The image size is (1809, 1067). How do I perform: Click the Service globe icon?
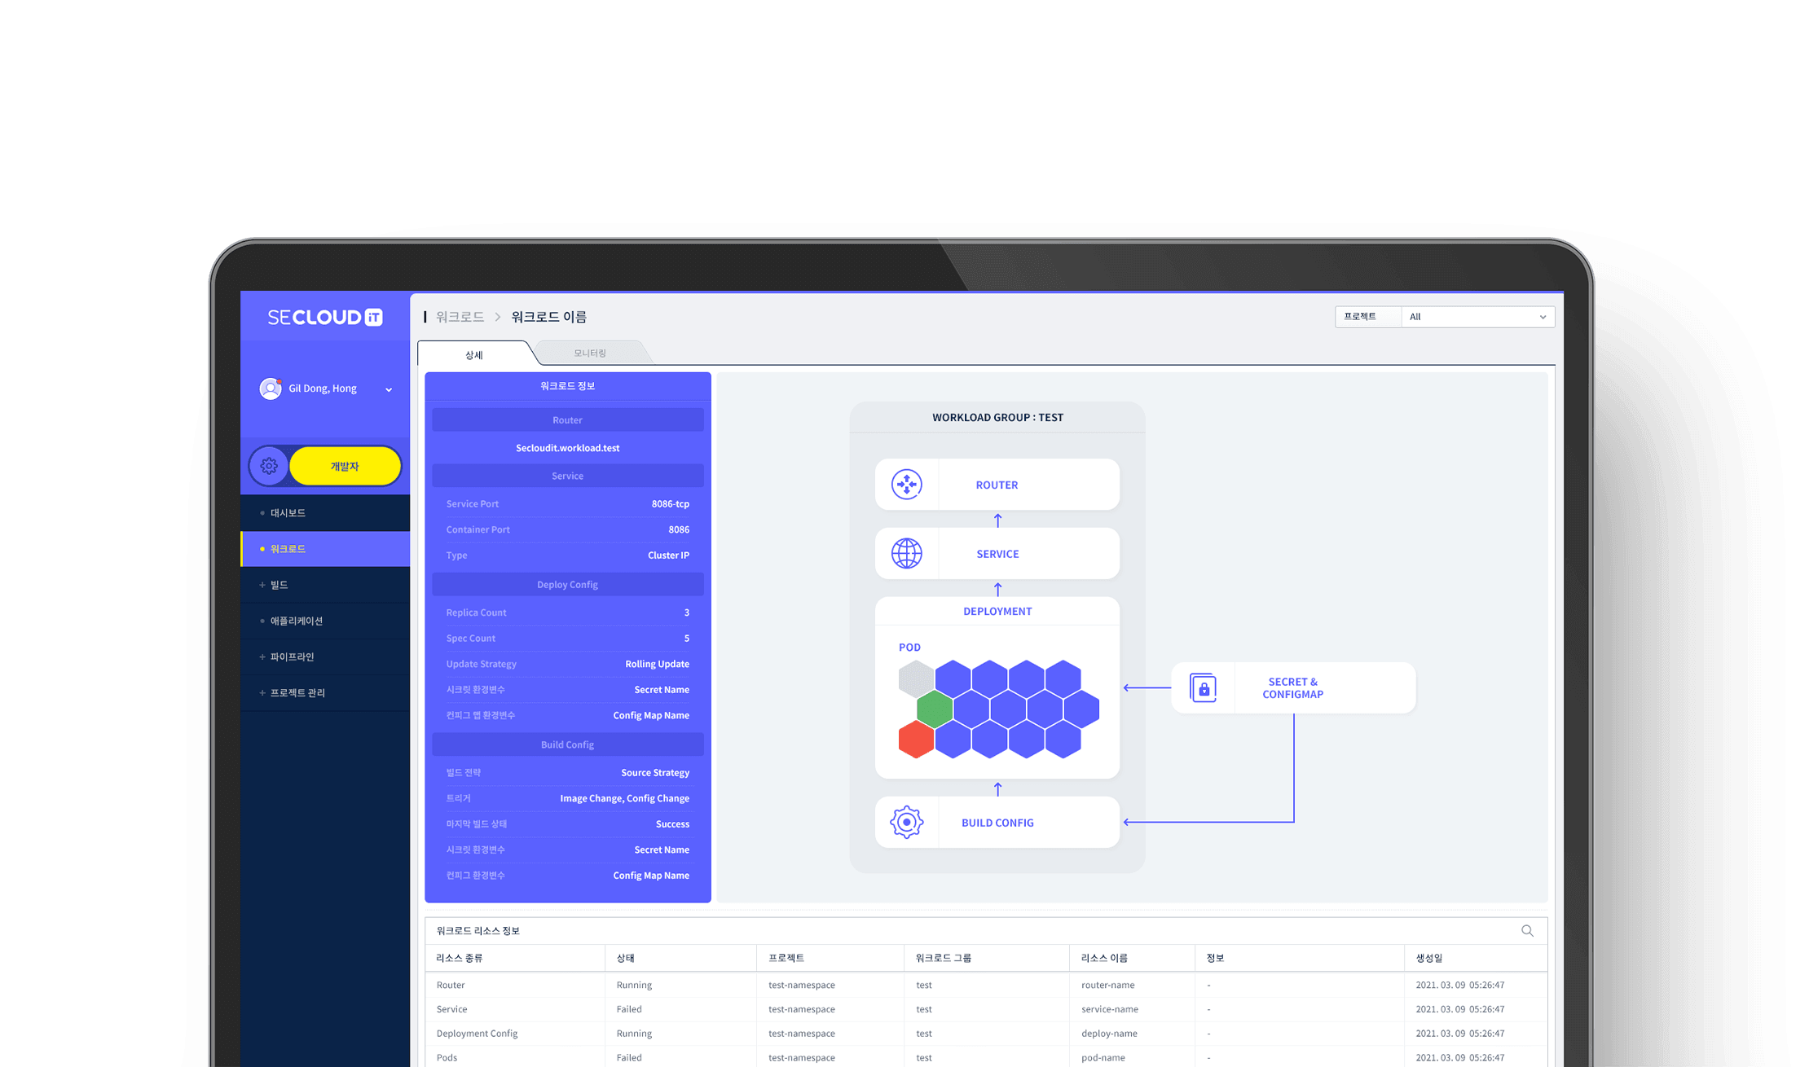(906, 554)
